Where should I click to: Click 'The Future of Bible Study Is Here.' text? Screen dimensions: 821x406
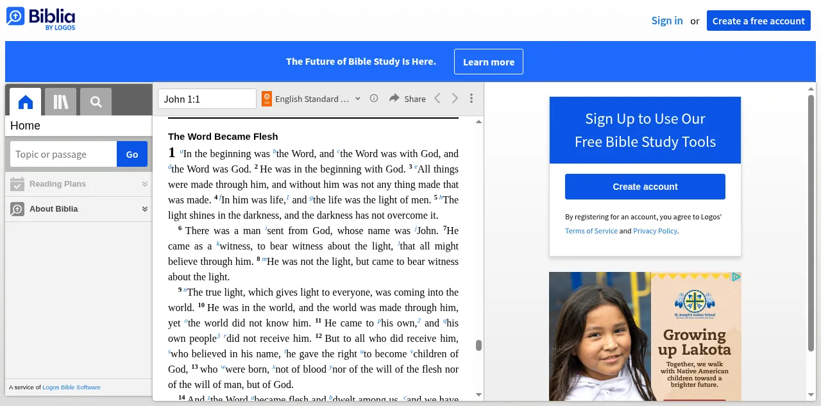pyautogui.click(x=361, y=62)
